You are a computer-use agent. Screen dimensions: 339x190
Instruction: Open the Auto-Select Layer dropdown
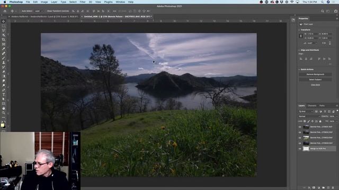39,11
